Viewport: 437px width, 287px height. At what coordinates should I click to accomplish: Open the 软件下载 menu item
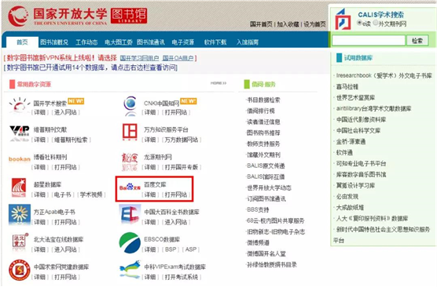[x=215, y=42]
